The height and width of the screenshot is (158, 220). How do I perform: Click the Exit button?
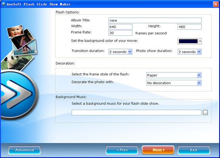coord(194,150)
